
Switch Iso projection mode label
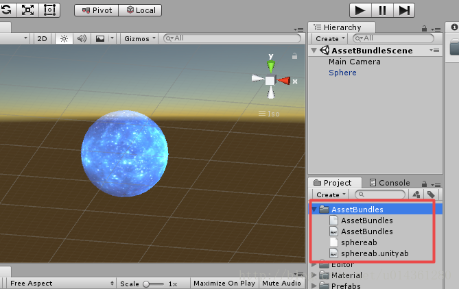[x=269, y=114]
